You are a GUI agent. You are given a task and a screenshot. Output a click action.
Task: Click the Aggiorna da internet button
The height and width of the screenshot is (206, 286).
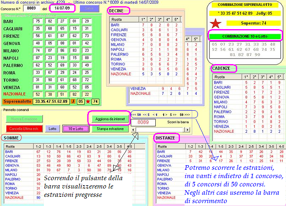coord(110,119)
